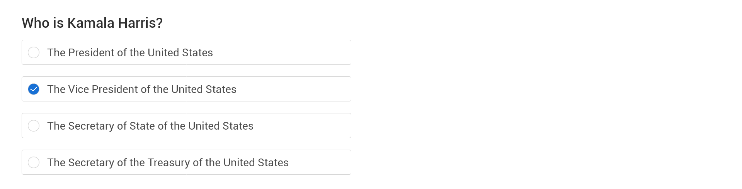Click the 'Who is Kamala Harris?' question heading

coord(92,23)
